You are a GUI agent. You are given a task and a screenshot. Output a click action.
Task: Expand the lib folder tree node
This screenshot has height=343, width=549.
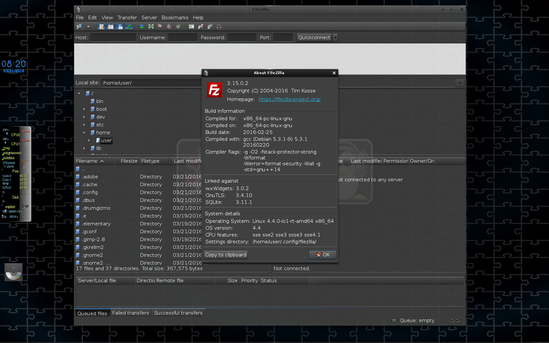pyautogui.click(x=84, y=148)
